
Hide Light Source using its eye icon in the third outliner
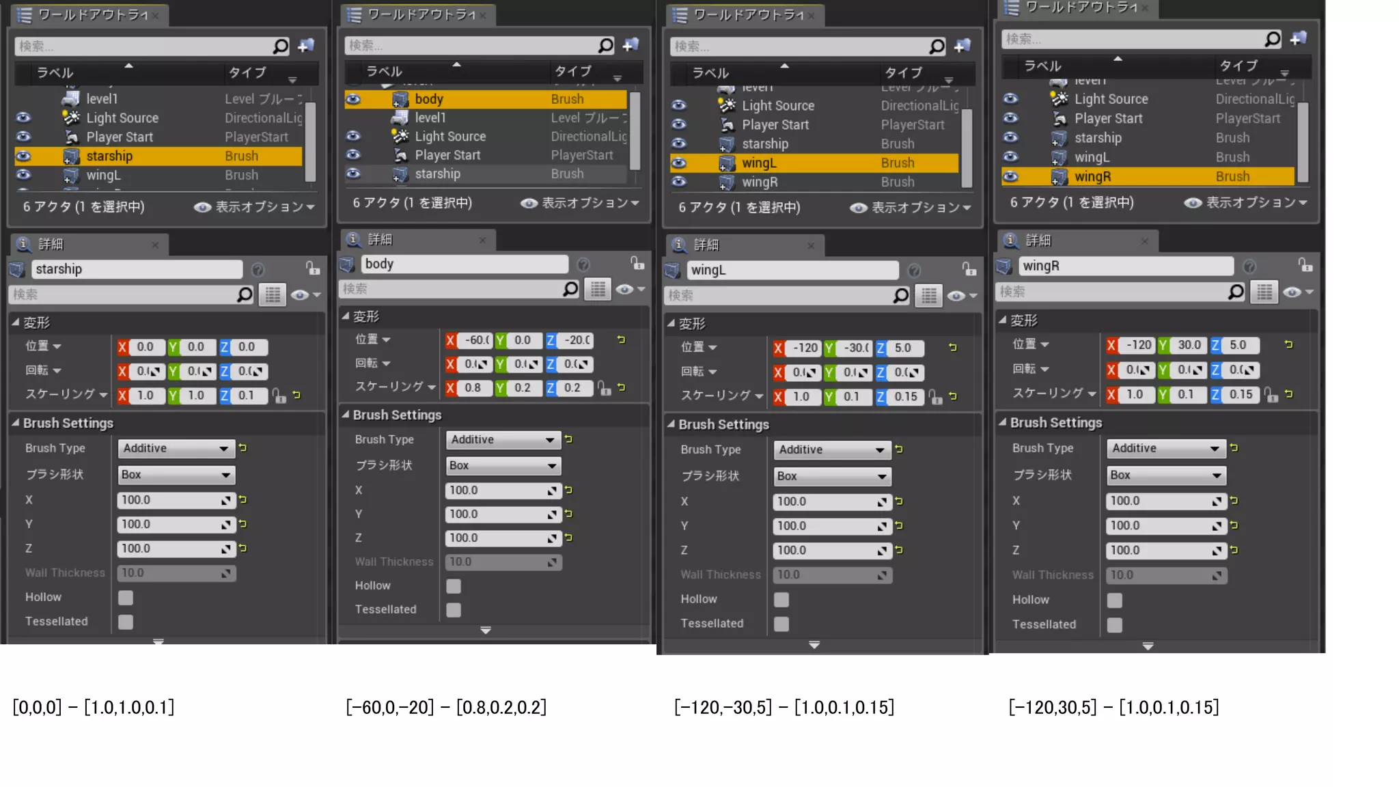(x=678, y=105)
